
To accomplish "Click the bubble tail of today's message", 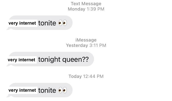I will [8, 96].
